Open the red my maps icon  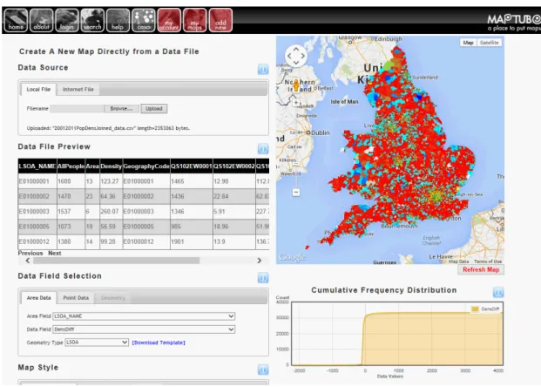coord(195,20)
